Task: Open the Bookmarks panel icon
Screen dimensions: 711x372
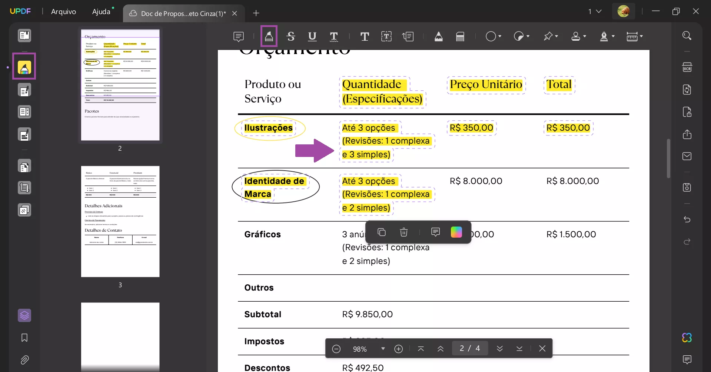Action: [24, 338]
